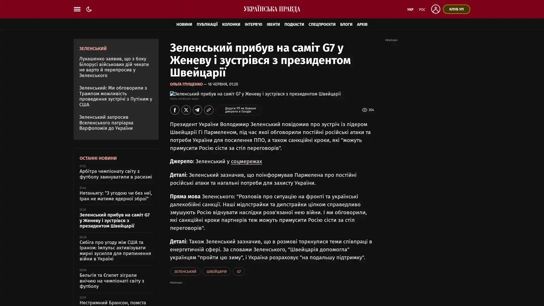Click the main article headline
The width and height of the screenshot is (544, 306).
(x=260, y=60)
